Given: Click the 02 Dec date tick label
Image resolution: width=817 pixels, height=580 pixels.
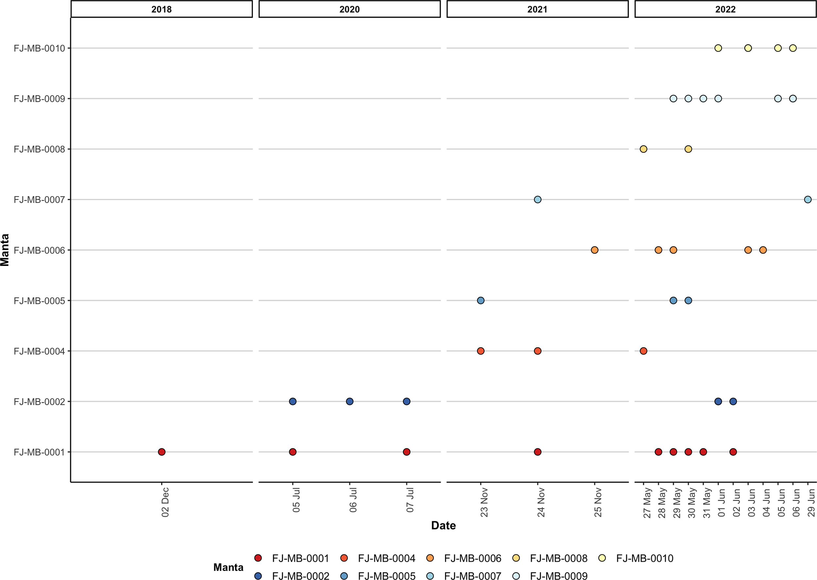Looking at the screenshot, I should [x=165, y=502].
